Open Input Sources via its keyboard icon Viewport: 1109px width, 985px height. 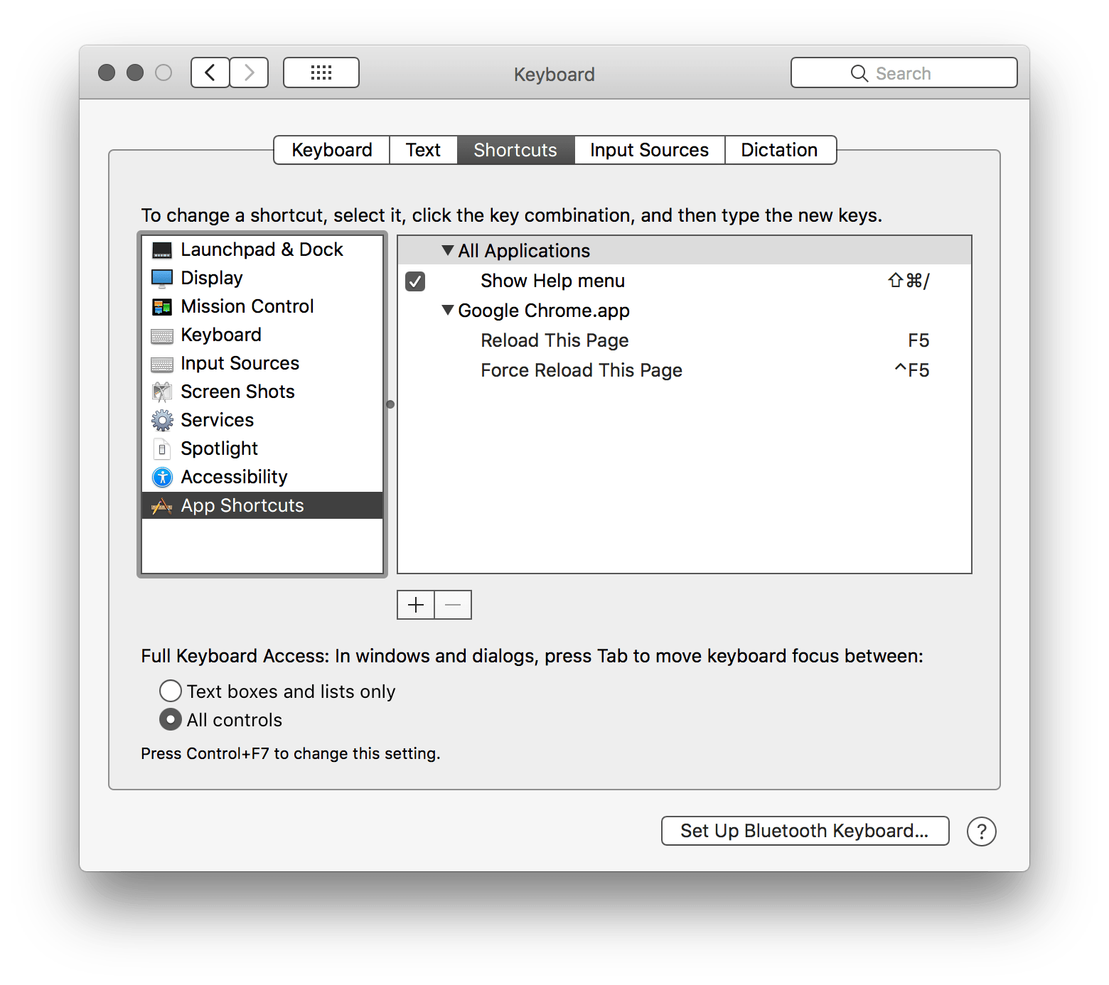coord(162,363)
